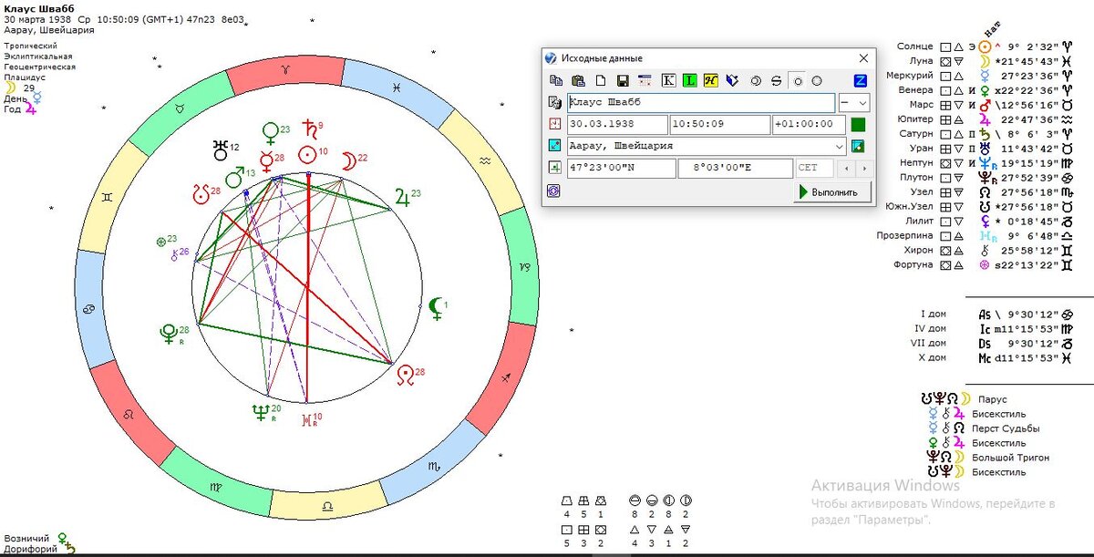The width and height of the screenshot is (1094, 557).
Task: Click the red Aries segment of the zodiac ring
Action: pyautogui.click(x=286, y=75)
